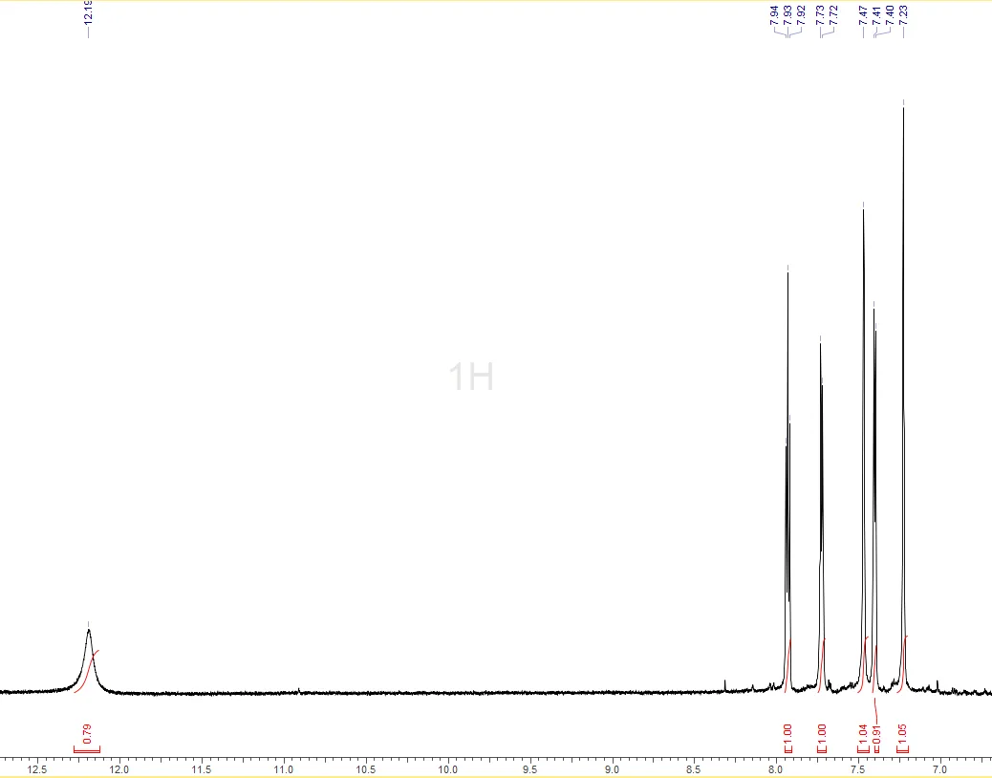Click the 7.23 peak label
Image resolution: width=992 pixels, height=778 pixels.
click(903, 12)
